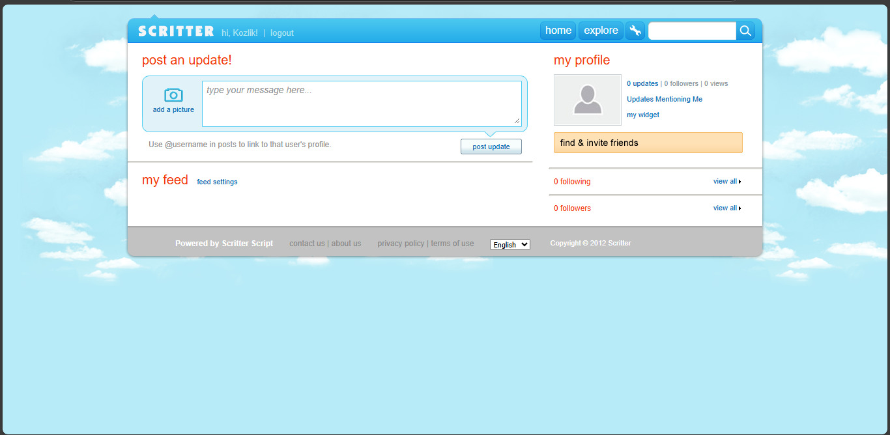The height and width of the screenshot is (435, 890).
Task: Open settings via the wrench icon
Action: pos(634,31)
